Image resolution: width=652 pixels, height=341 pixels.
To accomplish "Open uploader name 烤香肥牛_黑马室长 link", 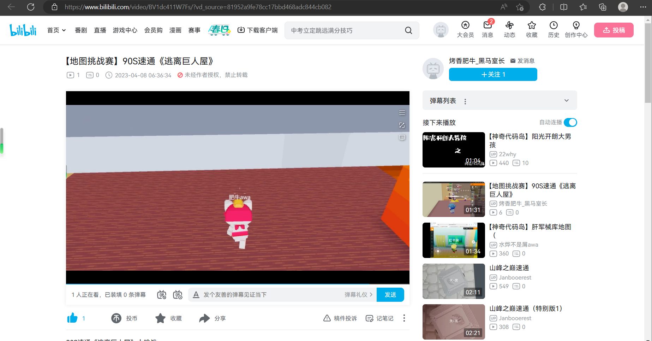I will 477,61.
